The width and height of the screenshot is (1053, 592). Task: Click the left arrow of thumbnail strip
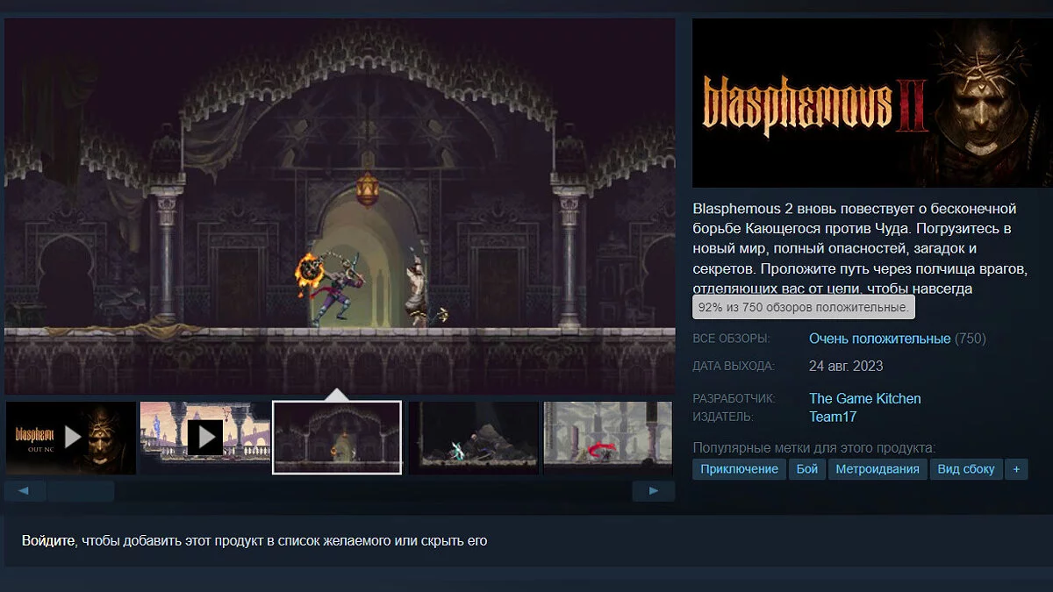tap(25, 491)
